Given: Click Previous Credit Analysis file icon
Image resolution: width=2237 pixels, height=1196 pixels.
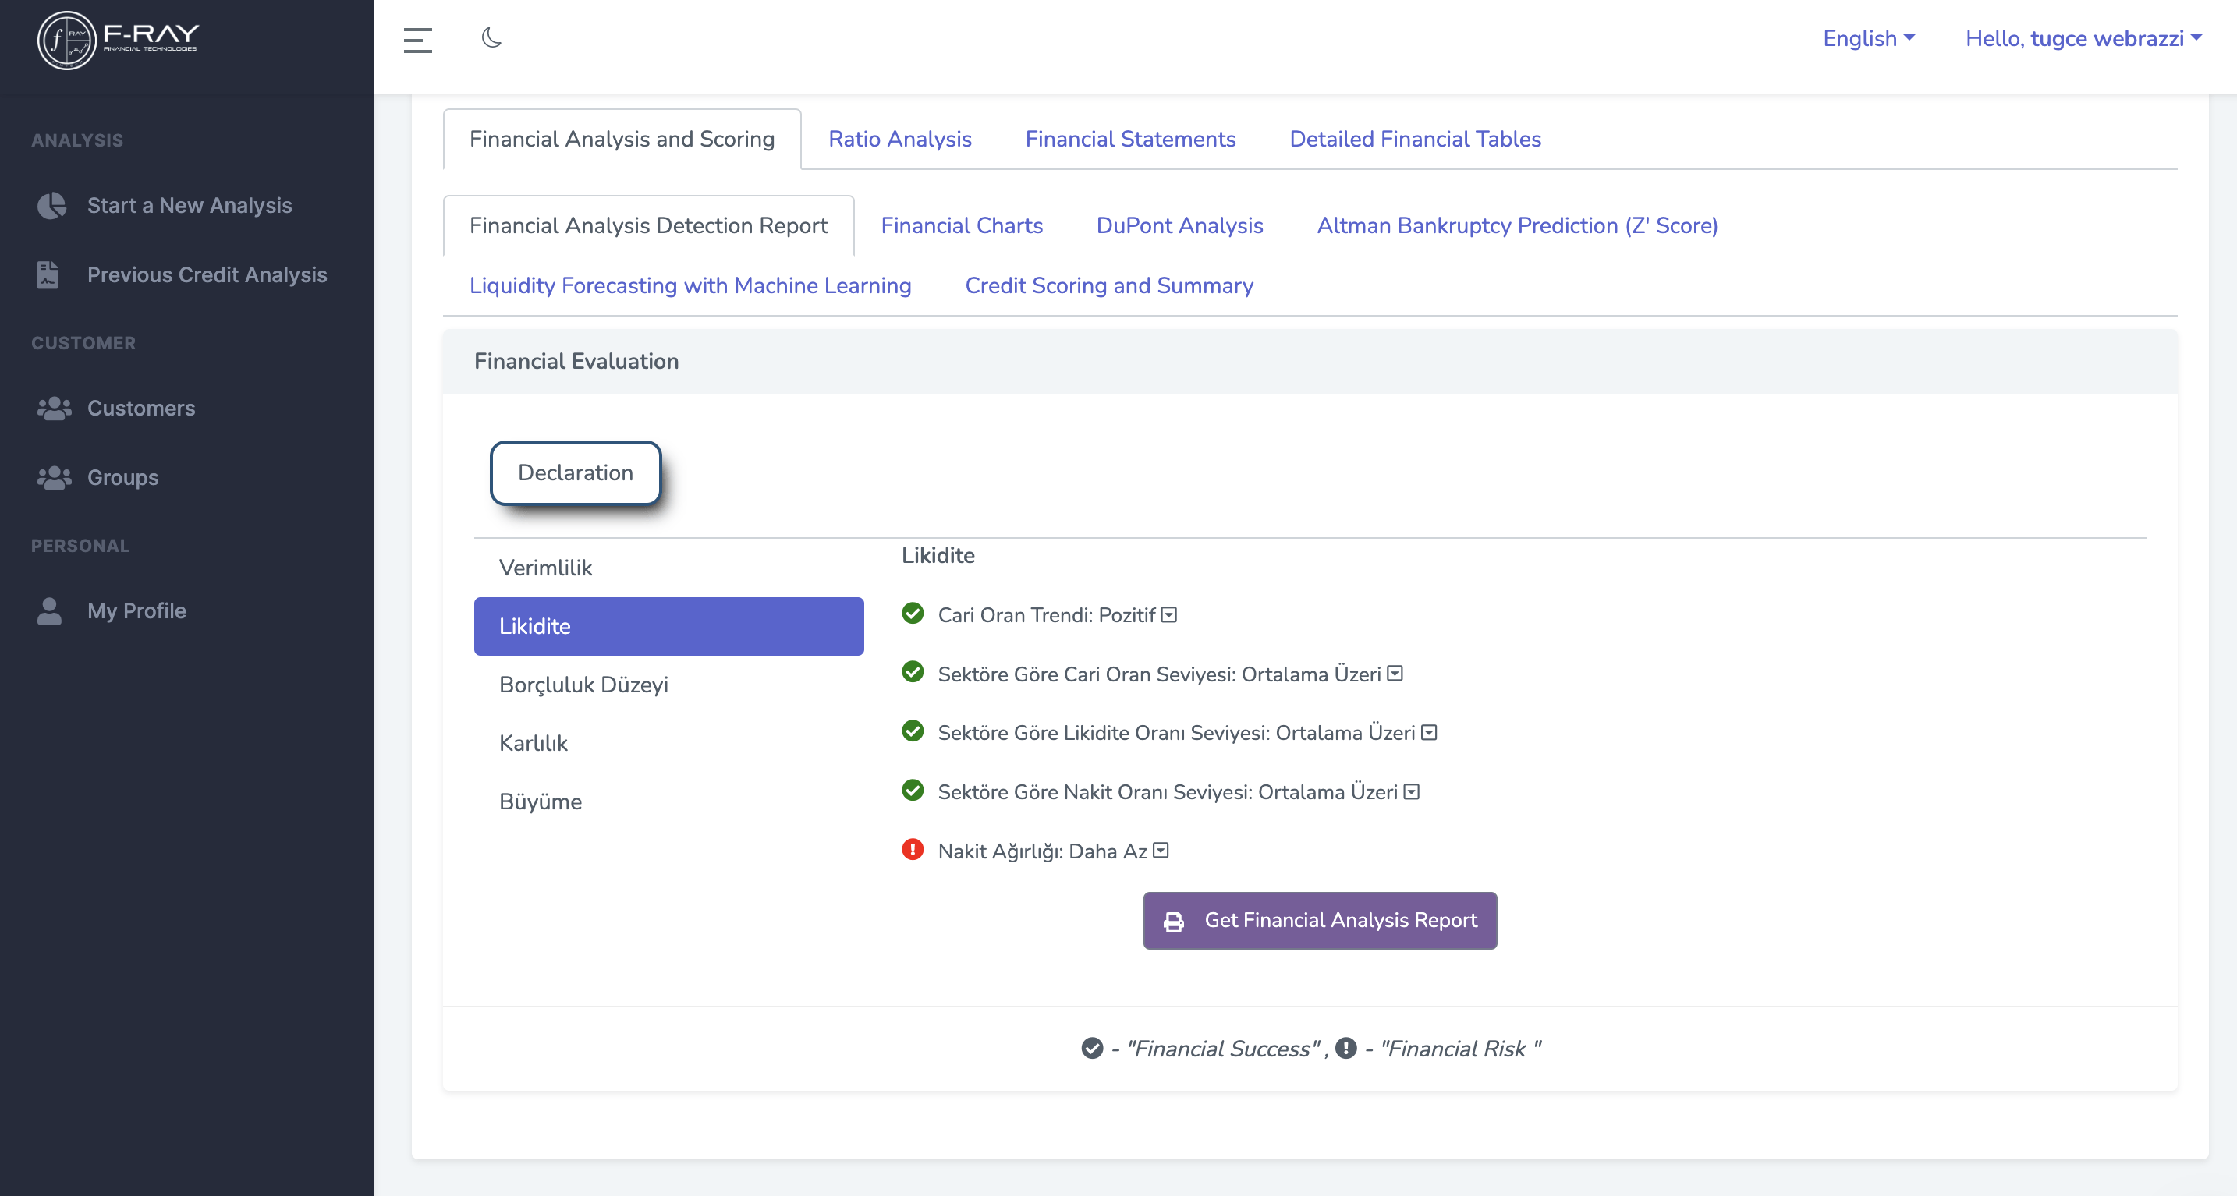Looking at the screenshot, I should 48,274.
